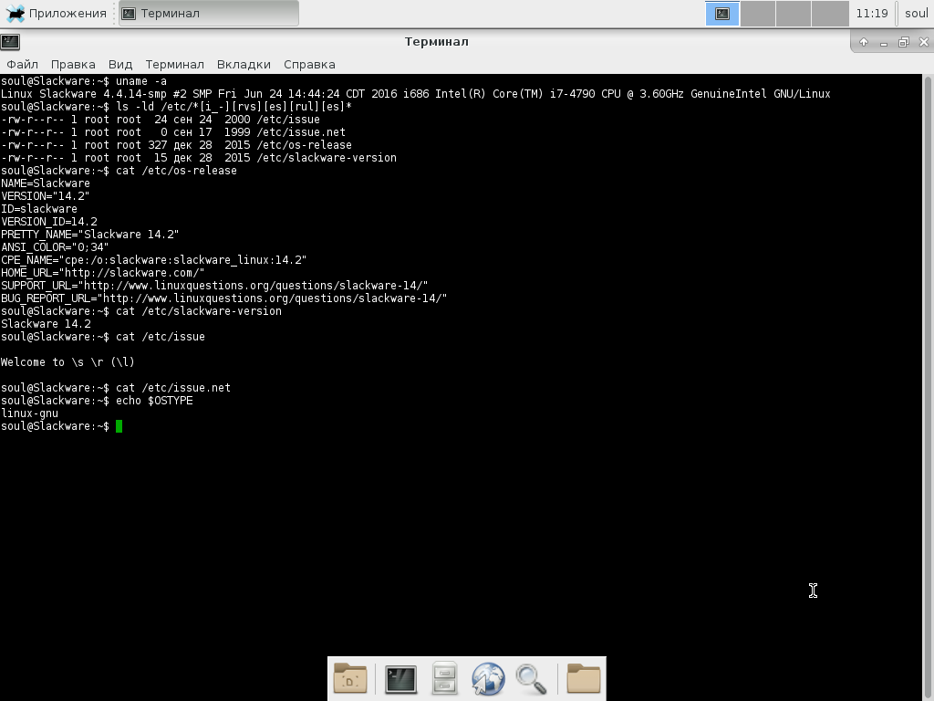Open the Правка menu
934x701 pixels.
pos(73,65)
